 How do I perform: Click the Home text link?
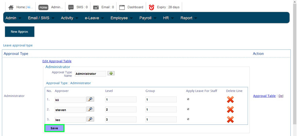click(20, 7)
